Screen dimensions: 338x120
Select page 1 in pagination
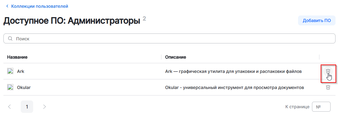point(27,107)
